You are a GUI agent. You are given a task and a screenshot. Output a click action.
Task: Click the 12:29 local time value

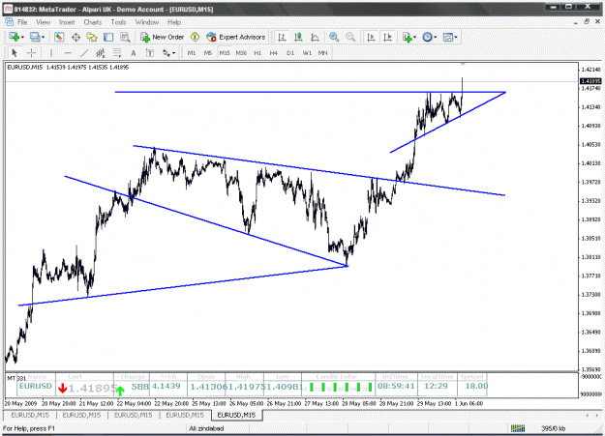pos(436,386)
